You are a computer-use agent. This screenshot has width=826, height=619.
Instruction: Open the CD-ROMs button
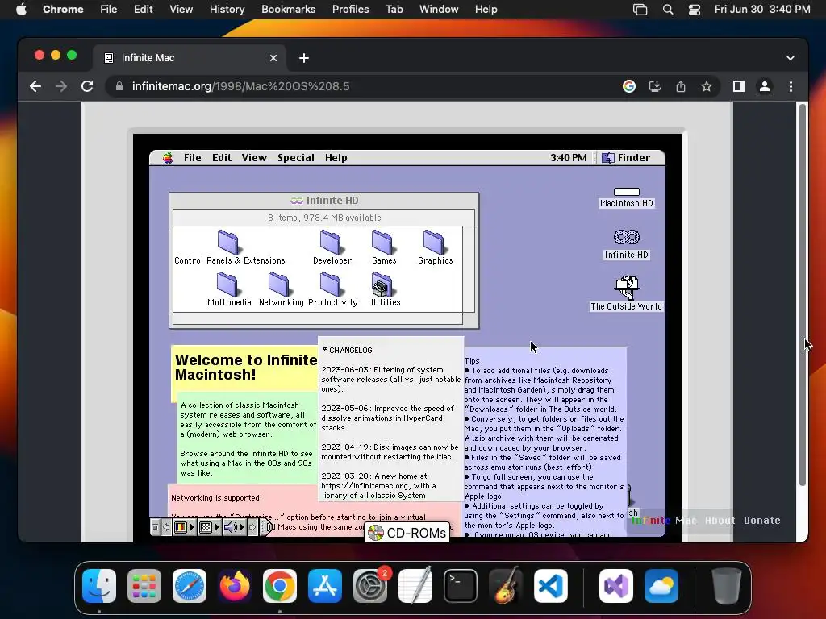coord(407,533)
